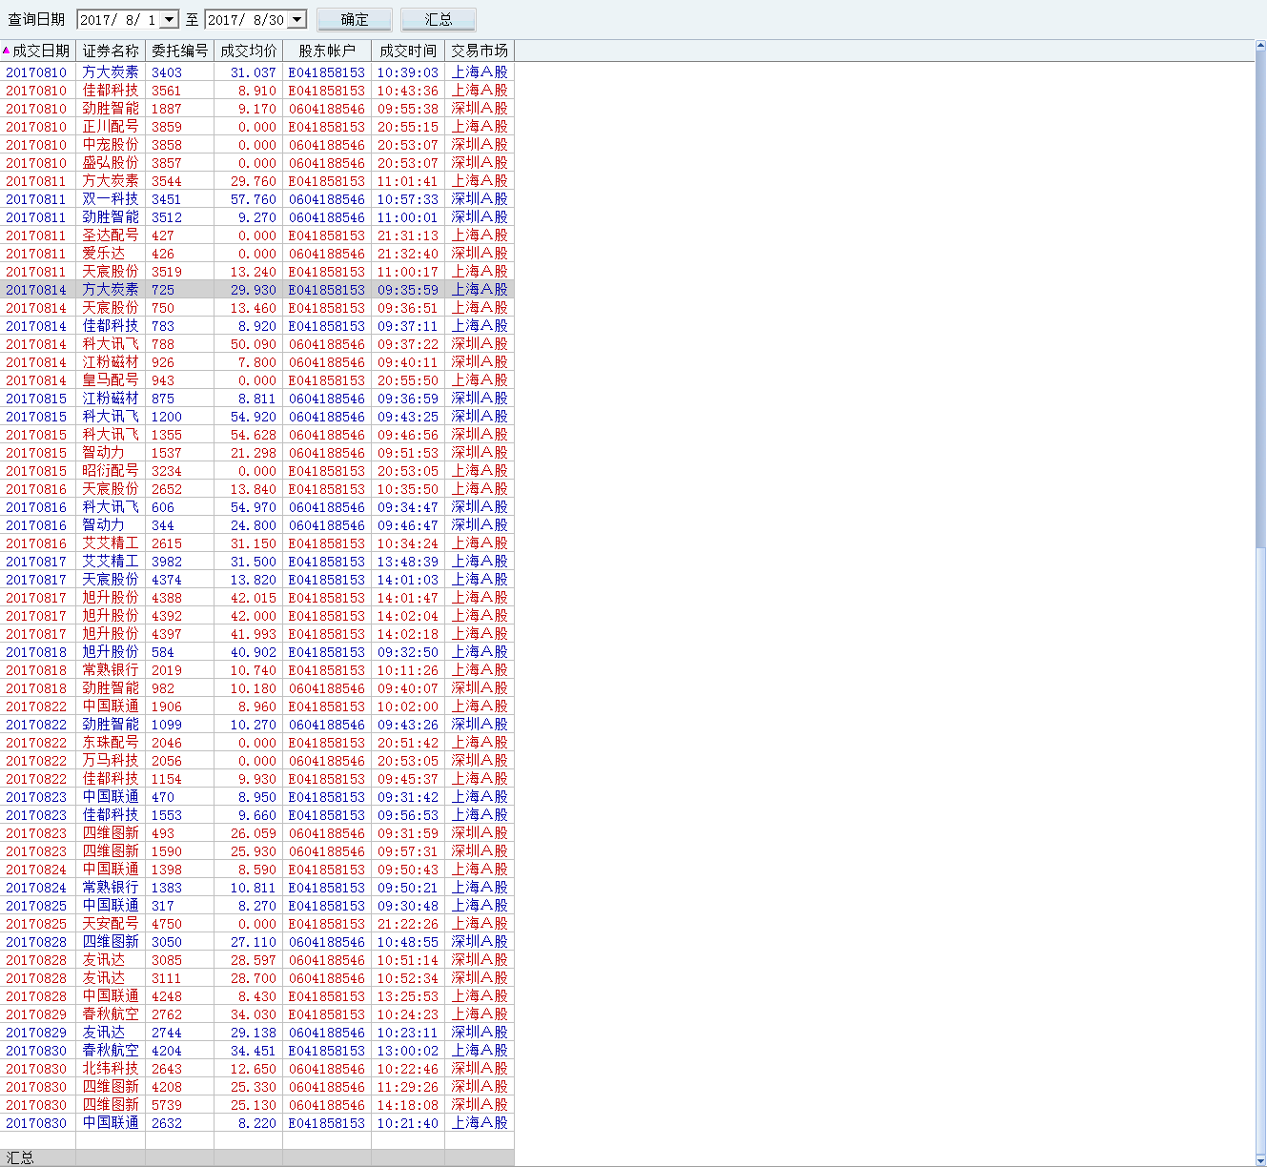Click time cell 14:18:08
The image size is (1267, 1167).
coord(407,1105)
